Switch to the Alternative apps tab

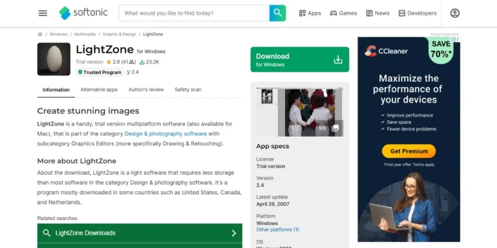pos(99,90)
